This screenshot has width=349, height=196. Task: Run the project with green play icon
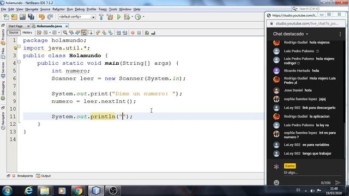[x=119, y=17]
